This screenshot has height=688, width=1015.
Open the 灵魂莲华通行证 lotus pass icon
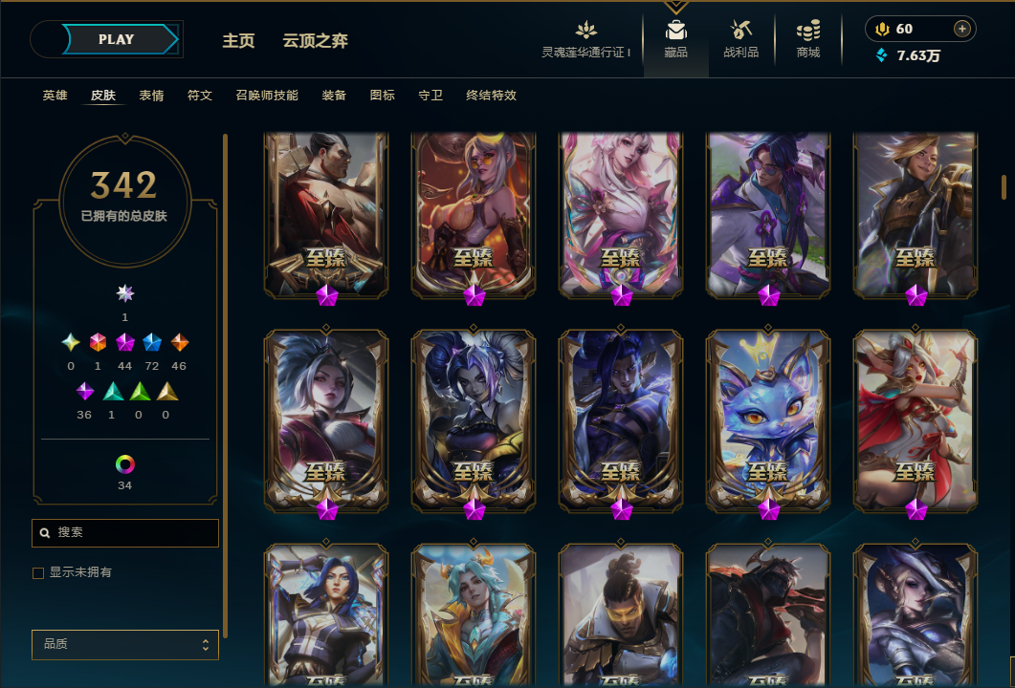[585, 30]
